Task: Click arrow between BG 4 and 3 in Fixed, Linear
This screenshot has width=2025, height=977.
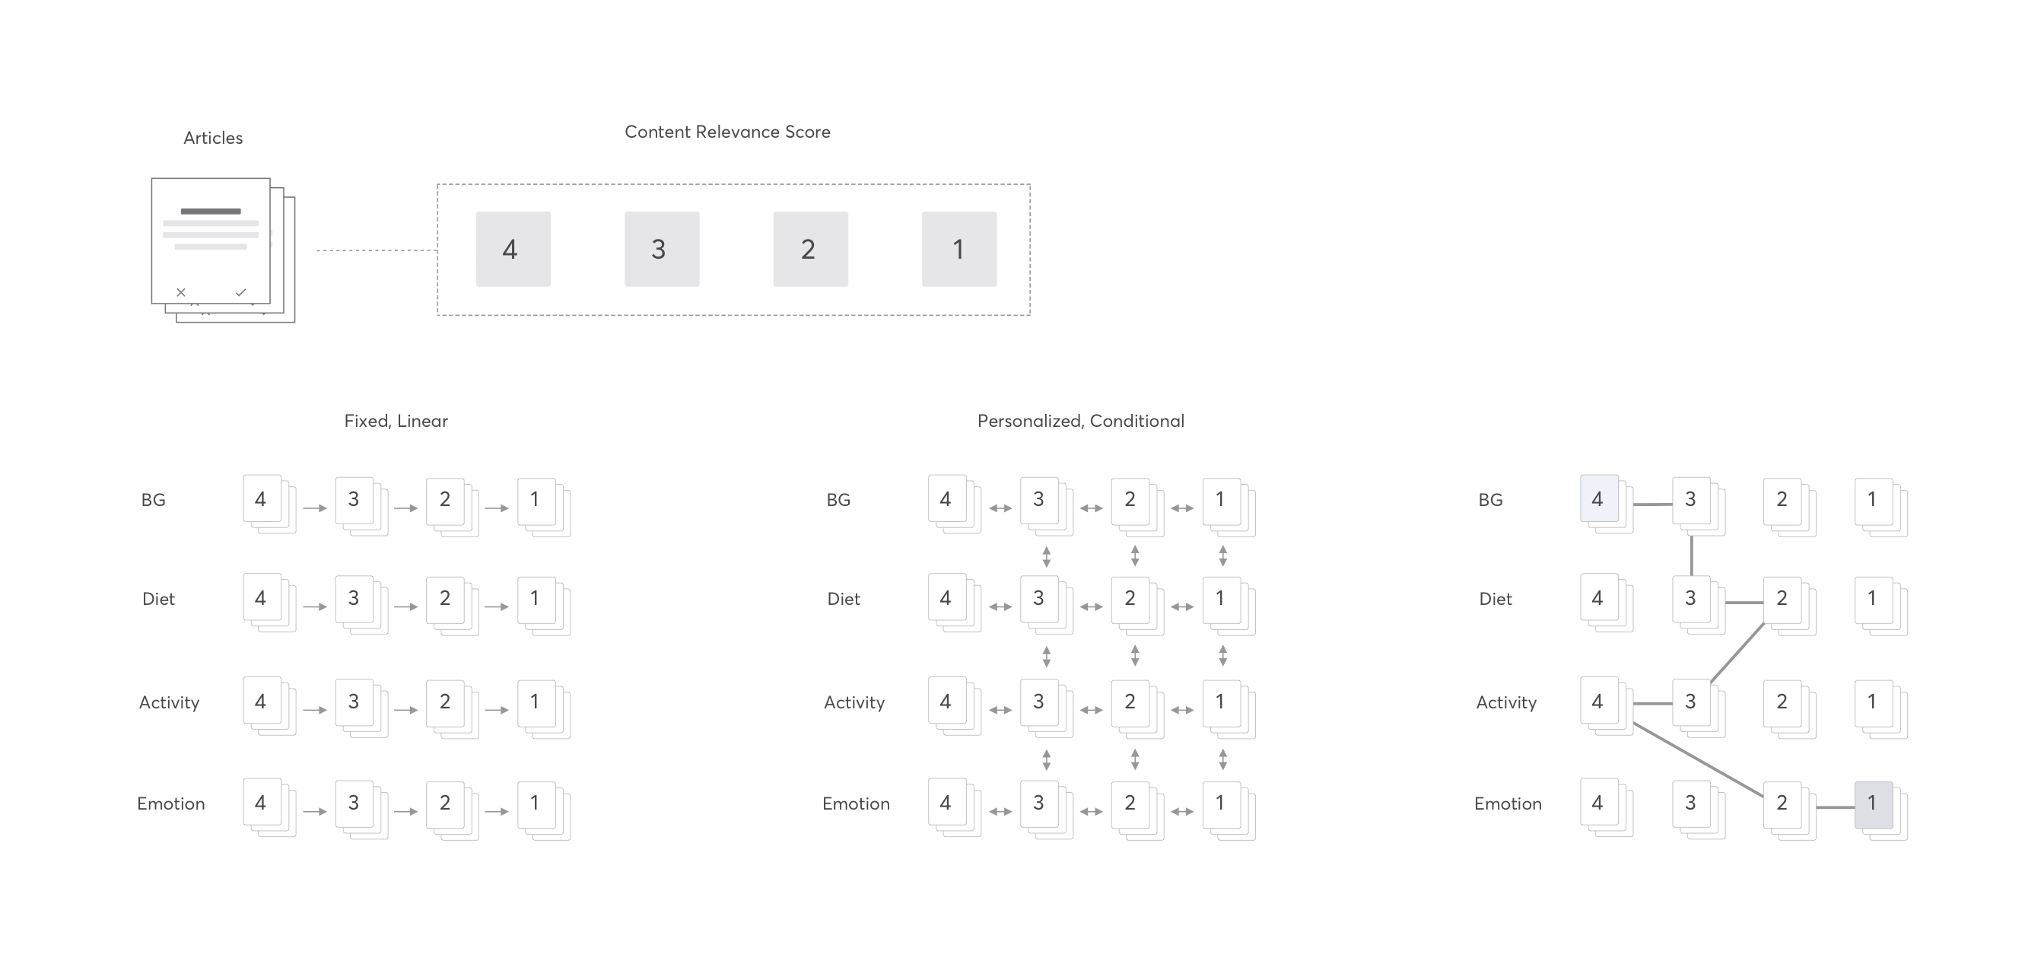Action: pyautogui.click(x=314, y=508)
